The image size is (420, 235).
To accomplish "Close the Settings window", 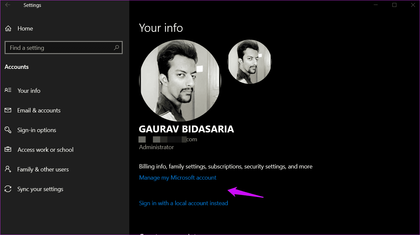I will tap(413, 5).
